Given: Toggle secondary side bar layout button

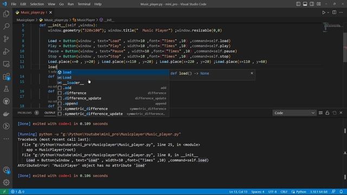Looking at the screenshot, I should tap(312, 4).
